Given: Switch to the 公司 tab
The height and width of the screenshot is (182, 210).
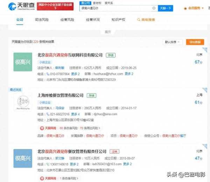Looking at the screenshot, I should (x=20, y=20).
